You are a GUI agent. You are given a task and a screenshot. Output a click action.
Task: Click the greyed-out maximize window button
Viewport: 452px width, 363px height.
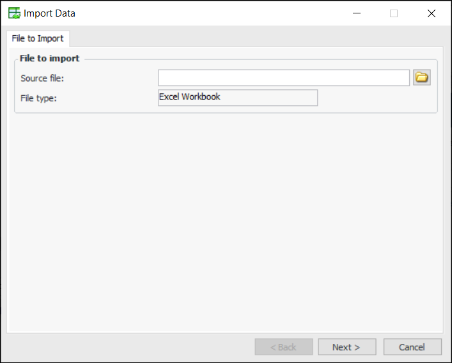point(394,13)
